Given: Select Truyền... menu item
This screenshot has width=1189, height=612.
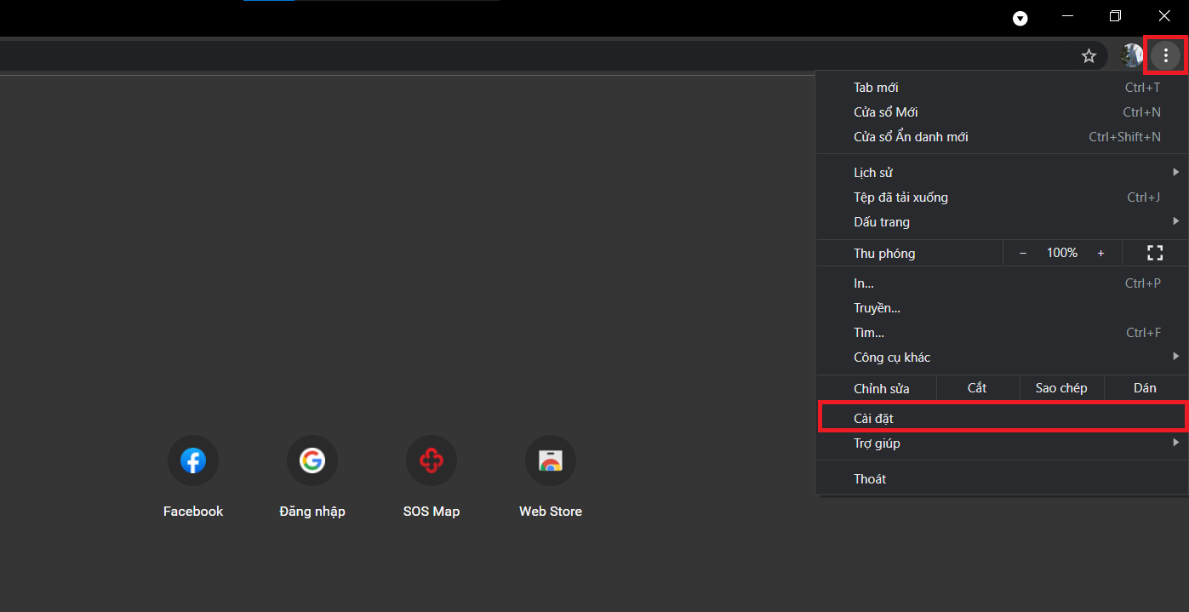Looking at the screenshot, I should [1002, 308].
